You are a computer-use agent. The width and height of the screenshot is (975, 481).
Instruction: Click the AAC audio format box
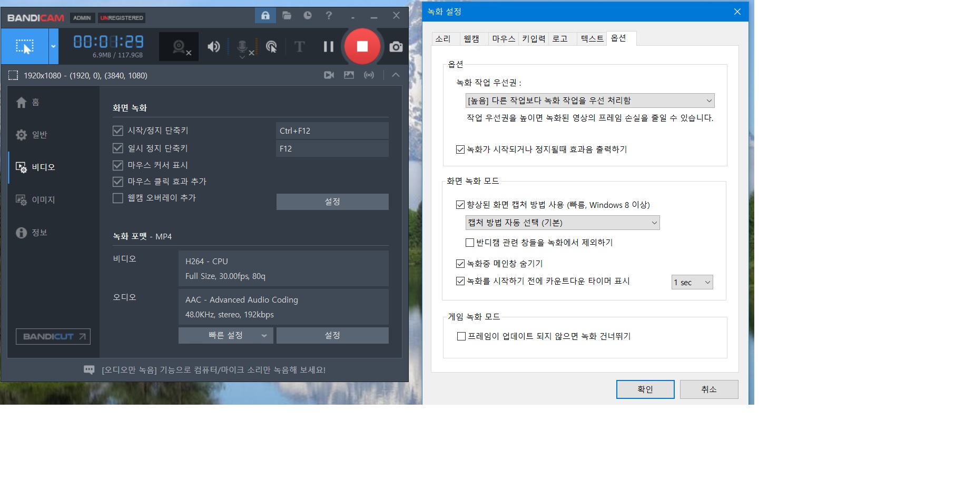click(x=283, y=307)
